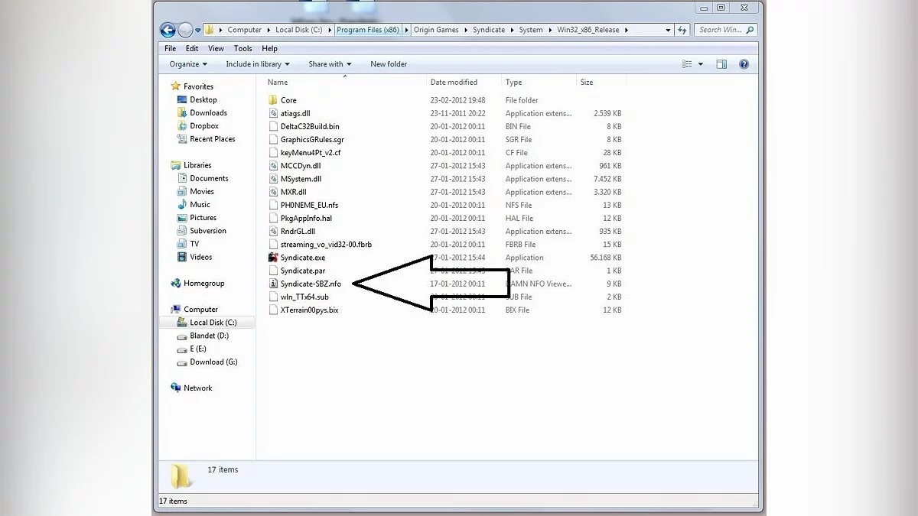Image resolution: width=918 pixels, height=516 pixels.
Task: Select Network in the navigation pane
Action: [x=197, y=388]
